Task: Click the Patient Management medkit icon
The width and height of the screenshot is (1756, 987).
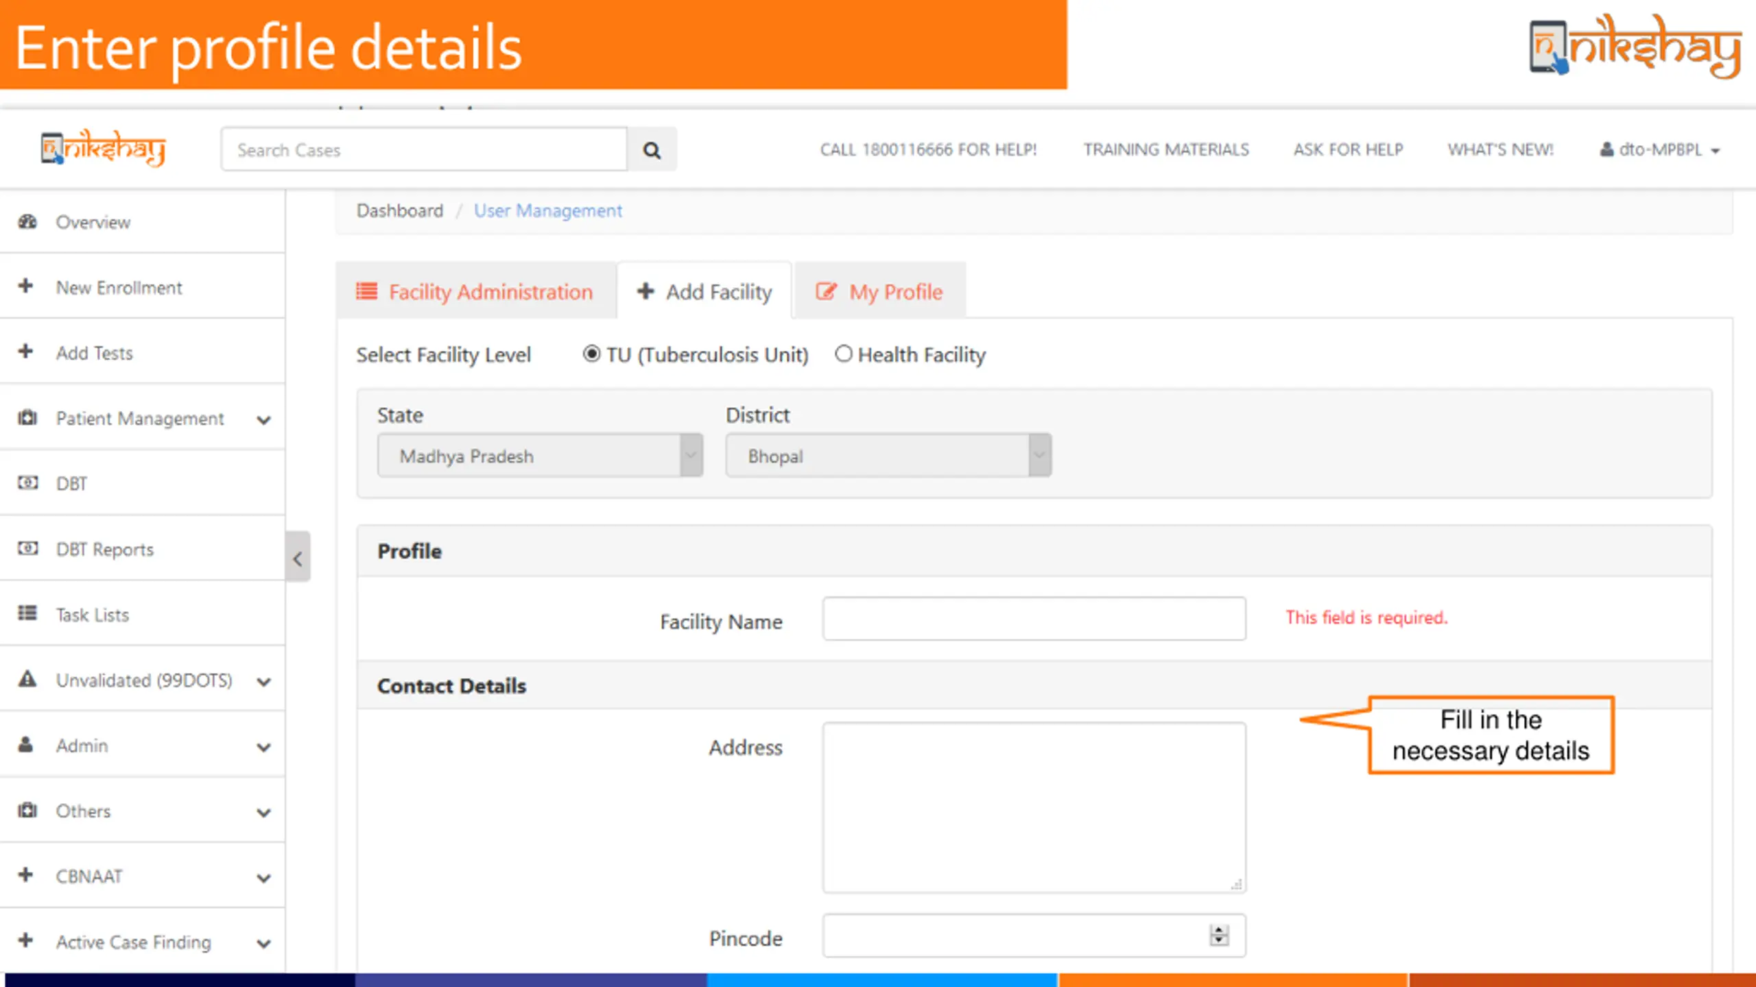Action: tap(27, 417)
